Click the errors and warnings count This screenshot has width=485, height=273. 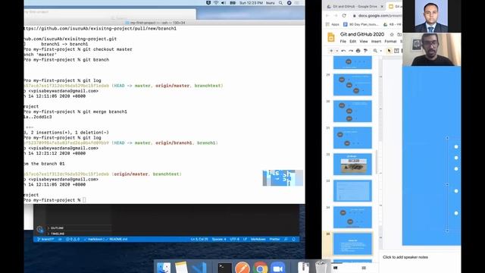point(73,240)
